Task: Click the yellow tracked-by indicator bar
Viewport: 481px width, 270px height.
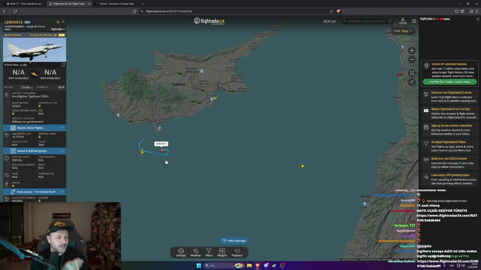Action: coord(62,35)
